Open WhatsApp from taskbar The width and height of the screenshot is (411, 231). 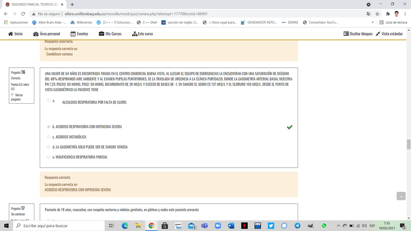(324, 226)
